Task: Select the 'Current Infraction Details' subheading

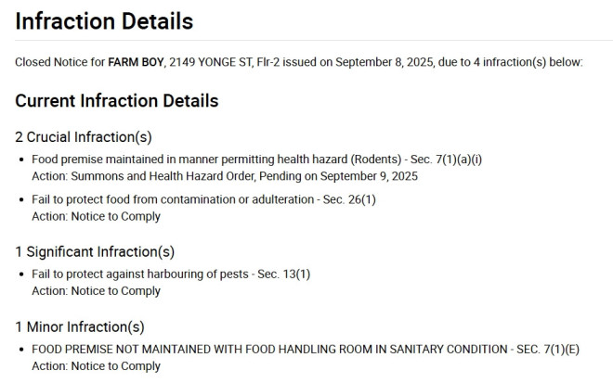Action: (x=116, y=100)
